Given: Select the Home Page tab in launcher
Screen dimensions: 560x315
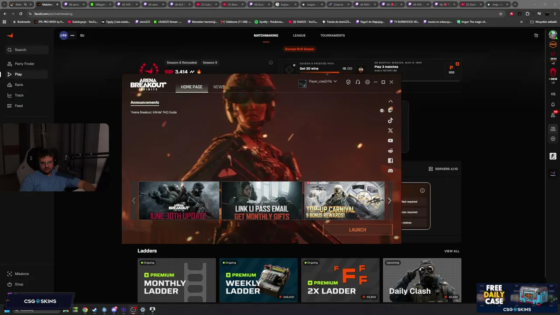Looking at the screenshot, I should (x=192, y=87).
